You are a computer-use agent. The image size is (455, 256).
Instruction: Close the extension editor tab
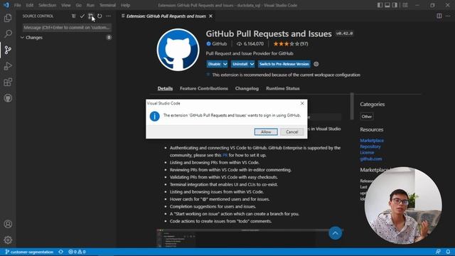pos(210,16)
